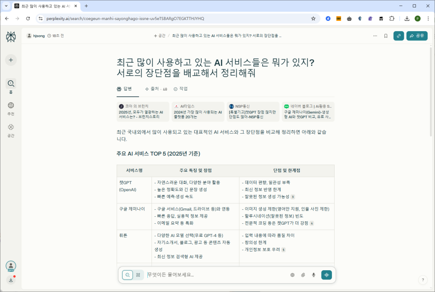435x292 pixels.
Task: Expand the tab search dropdown arrow
Action: tap(6, 6)
